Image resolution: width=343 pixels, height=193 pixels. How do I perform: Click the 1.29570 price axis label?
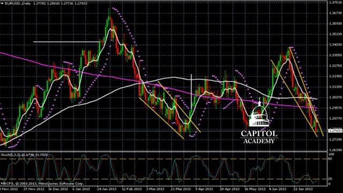pos(335,108)
